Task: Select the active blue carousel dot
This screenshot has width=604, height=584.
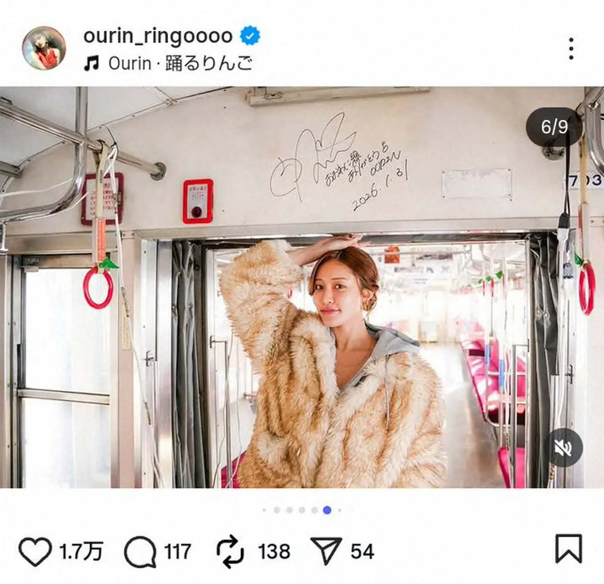Action: pos(327,510)
